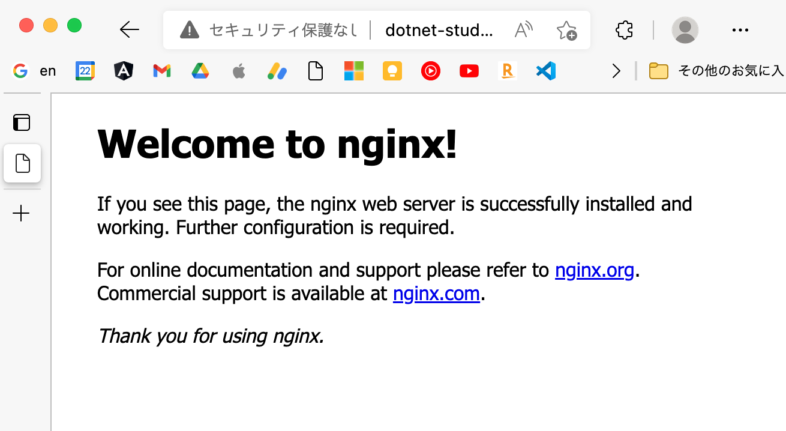Add this page to favorites
This screenshot has width=786, height=431.
[x=566, y=30]
